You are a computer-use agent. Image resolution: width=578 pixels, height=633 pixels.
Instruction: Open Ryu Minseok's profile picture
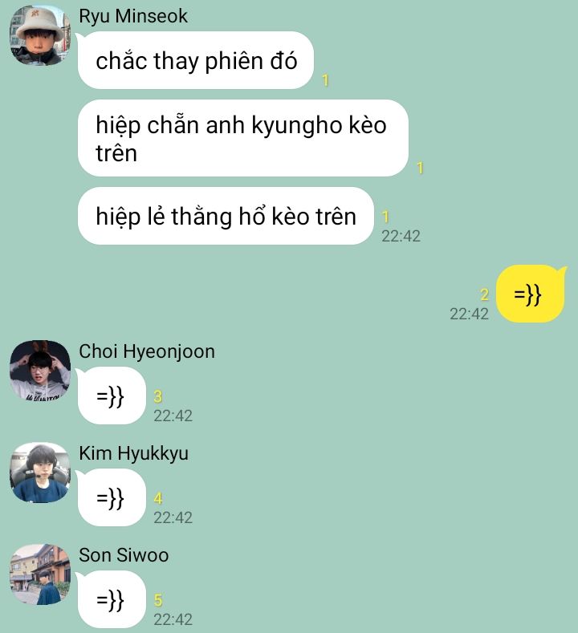tap(40, 35)
